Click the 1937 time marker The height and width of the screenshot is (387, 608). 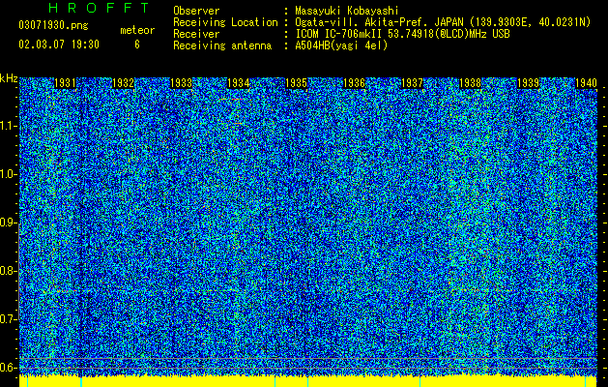pyautogui.click(x=412, y=83)
